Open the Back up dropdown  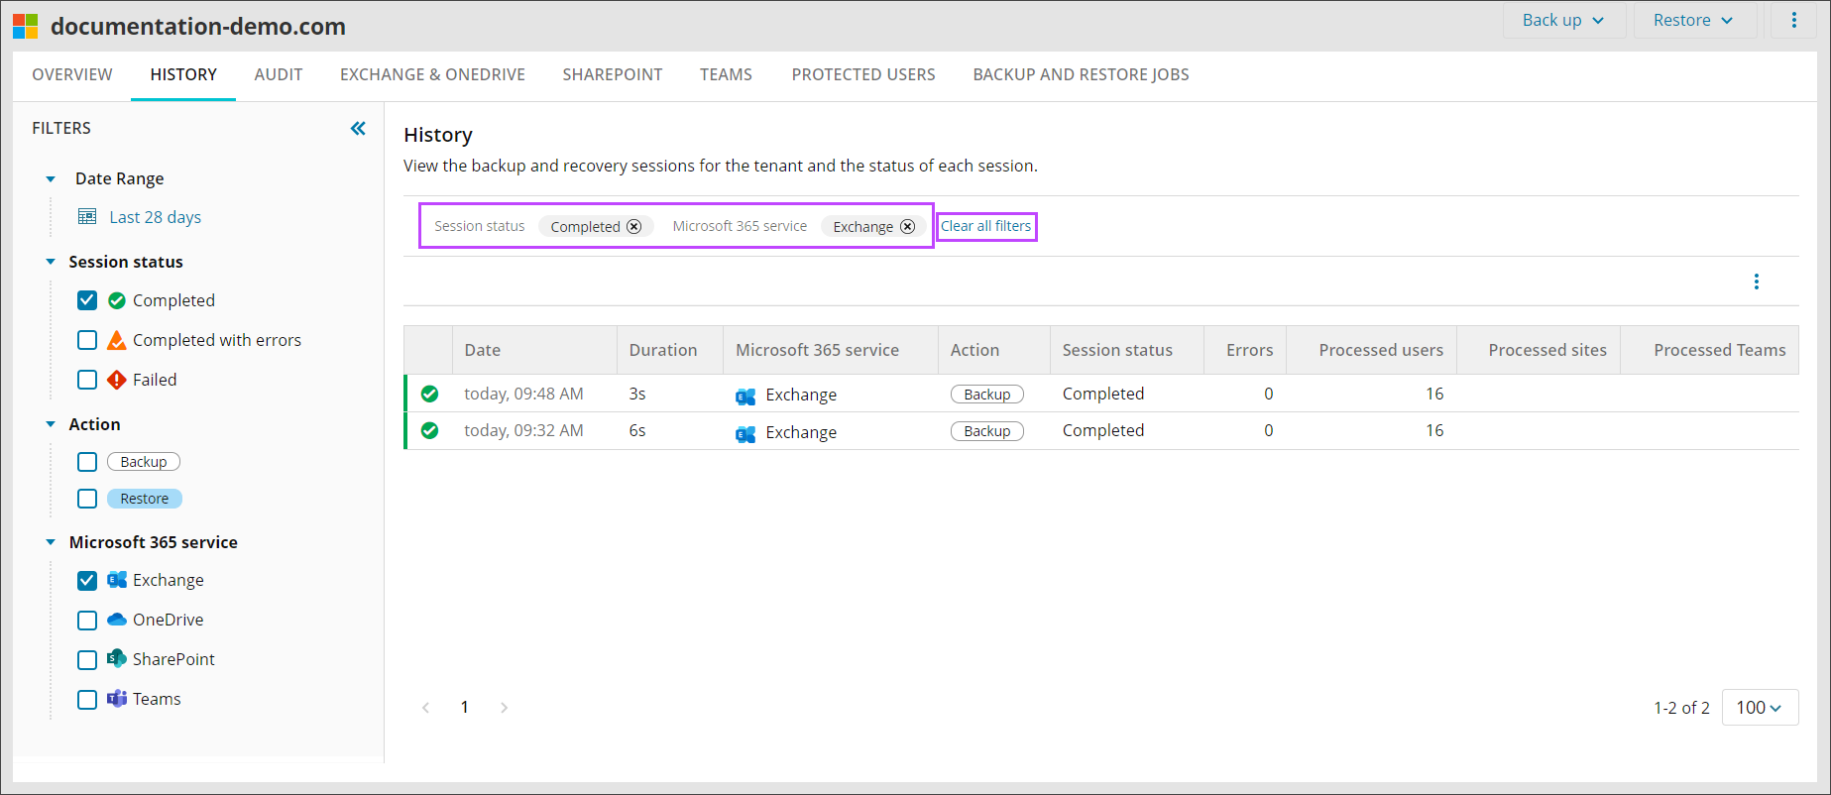coord(1562,21)
